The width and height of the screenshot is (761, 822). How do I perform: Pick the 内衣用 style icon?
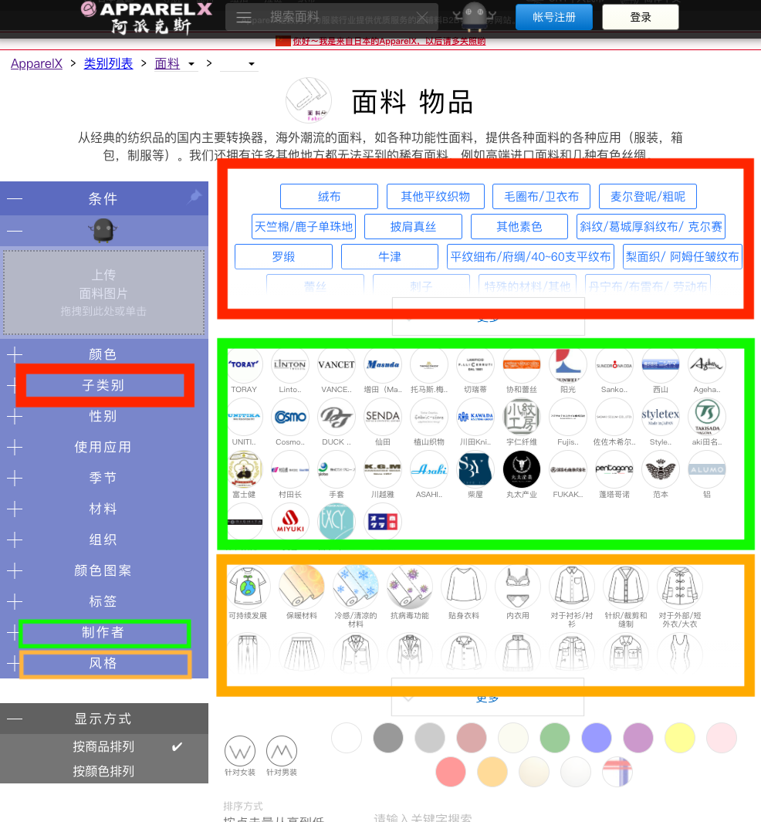click(518, 587)
